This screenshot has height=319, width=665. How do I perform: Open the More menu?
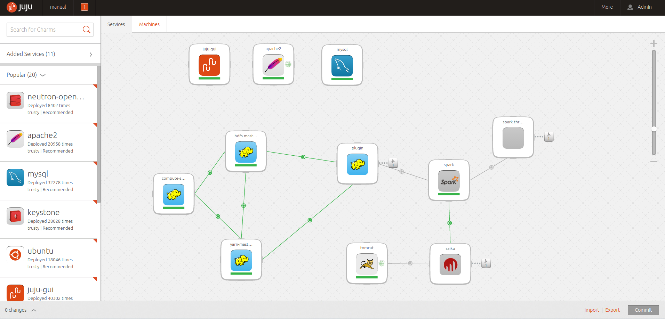(607, 7)
